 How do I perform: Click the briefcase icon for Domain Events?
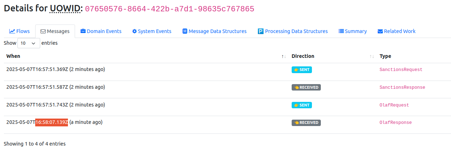[x=83, y=31]
